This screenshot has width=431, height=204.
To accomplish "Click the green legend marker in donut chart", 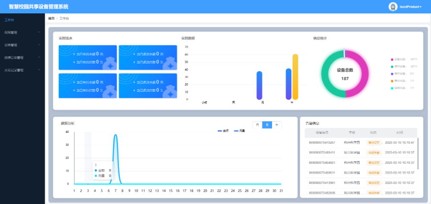I will click(392, 66).
